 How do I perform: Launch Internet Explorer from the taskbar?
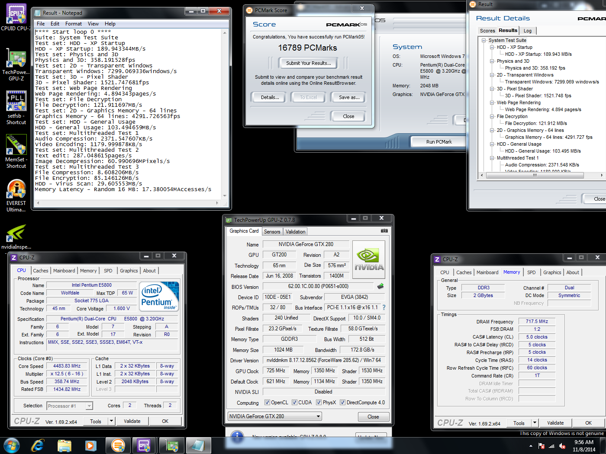click(38, 445)
